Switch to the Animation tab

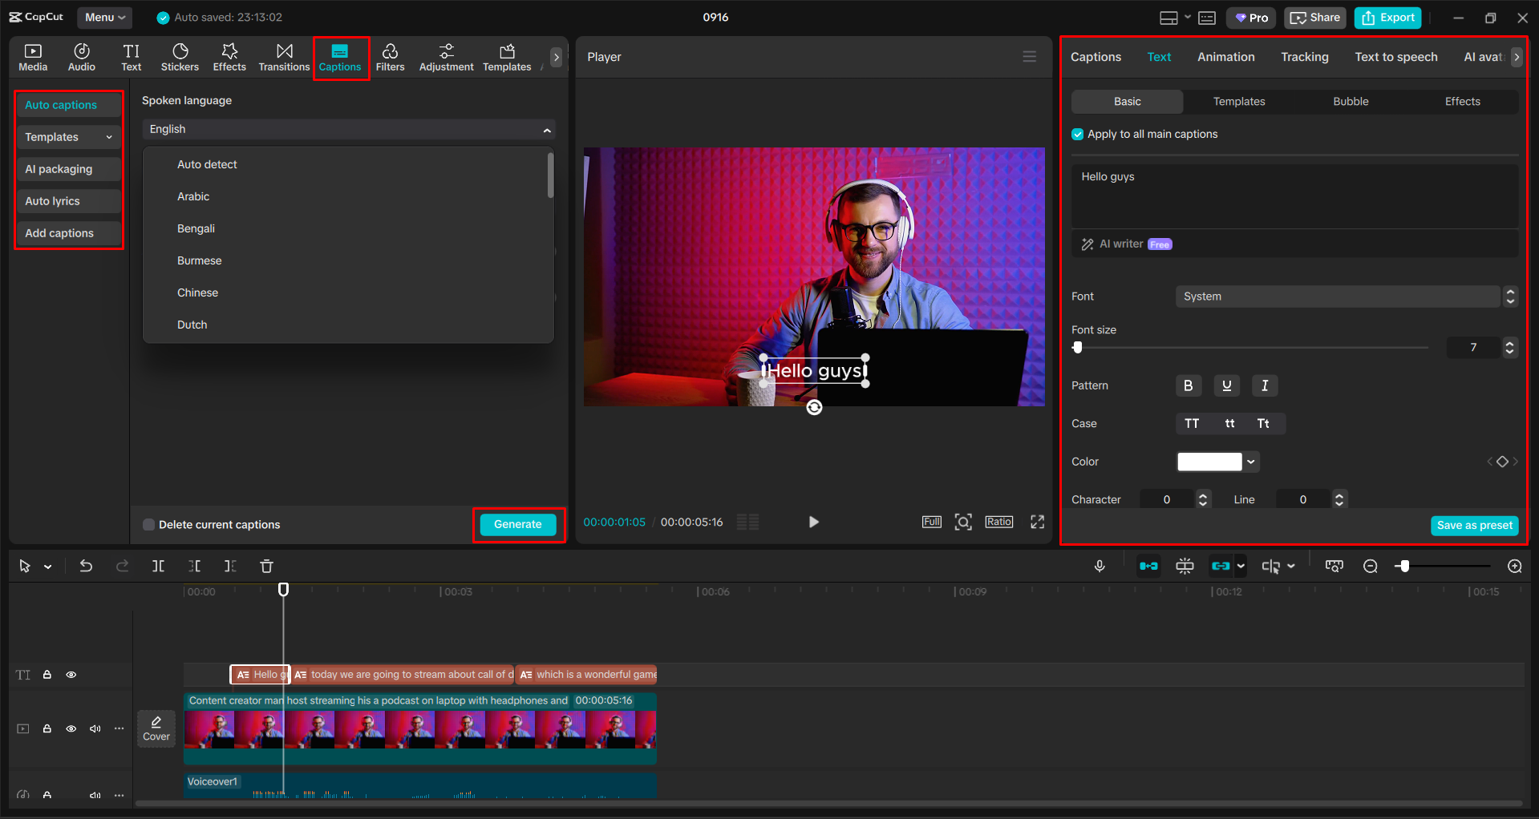coord(1225,57)
